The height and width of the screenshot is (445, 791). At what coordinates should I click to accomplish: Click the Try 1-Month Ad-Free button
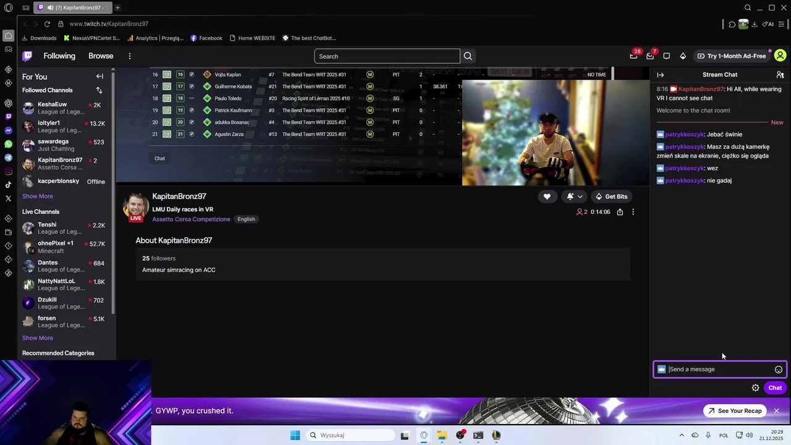[x=732, y=56]
